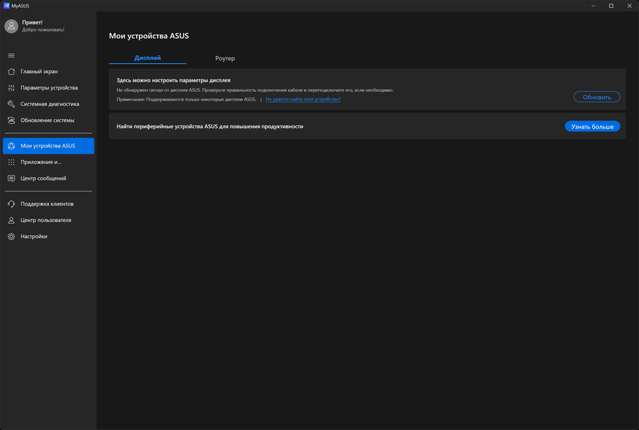Image resolution: width=639 pixels, height=430 pixels.
Task: Collapse the sidebar with hamburger icon
Action: 11,55
